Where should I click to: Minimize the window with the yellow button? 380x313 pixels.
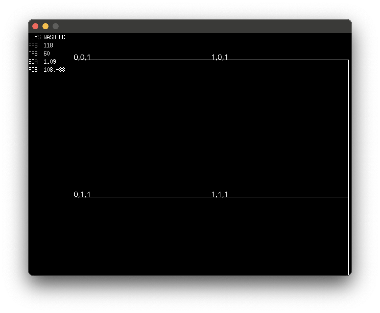click(45, 26)
